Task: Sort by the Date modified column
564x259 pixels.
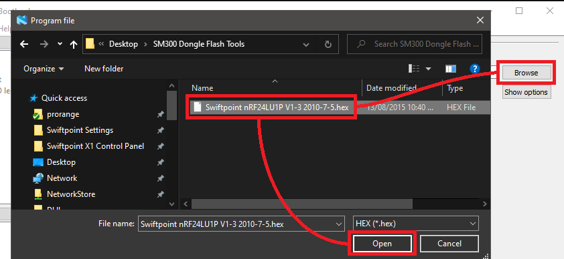Action: (391, 88)
